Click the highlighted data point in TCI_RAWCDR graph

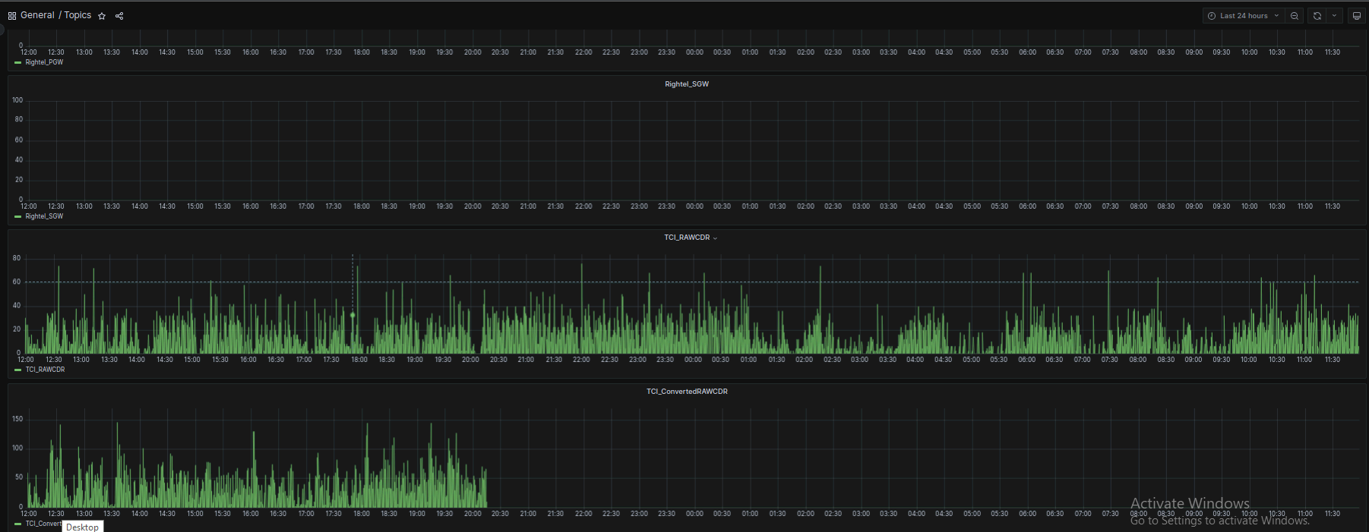tap(353, 314)
